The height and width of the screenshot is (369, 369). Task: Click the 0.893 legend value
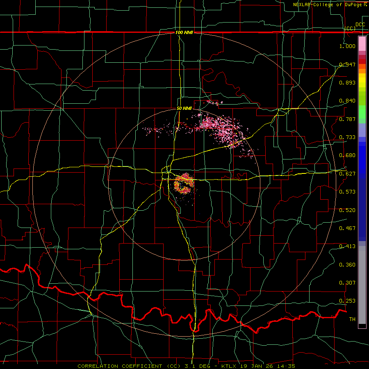[x=347, y=82]
